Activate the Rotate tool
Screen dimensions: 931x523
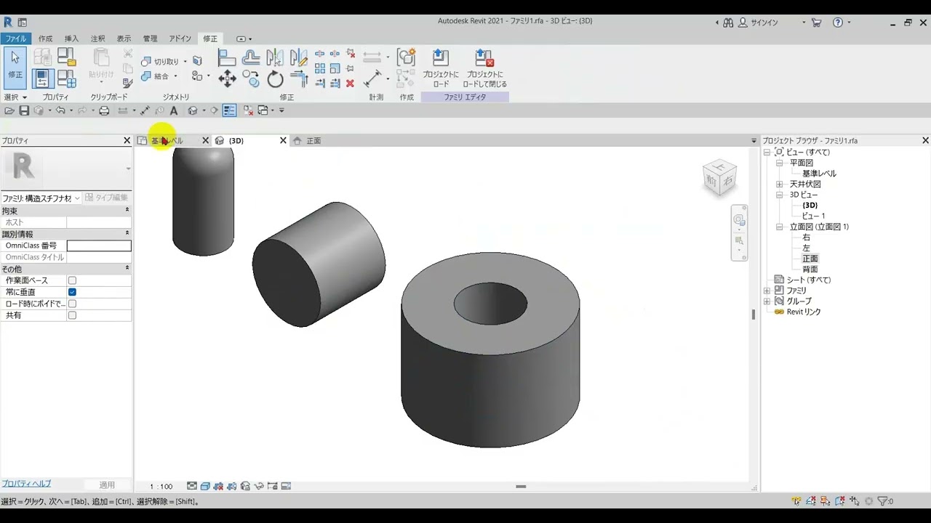(275, 78)
